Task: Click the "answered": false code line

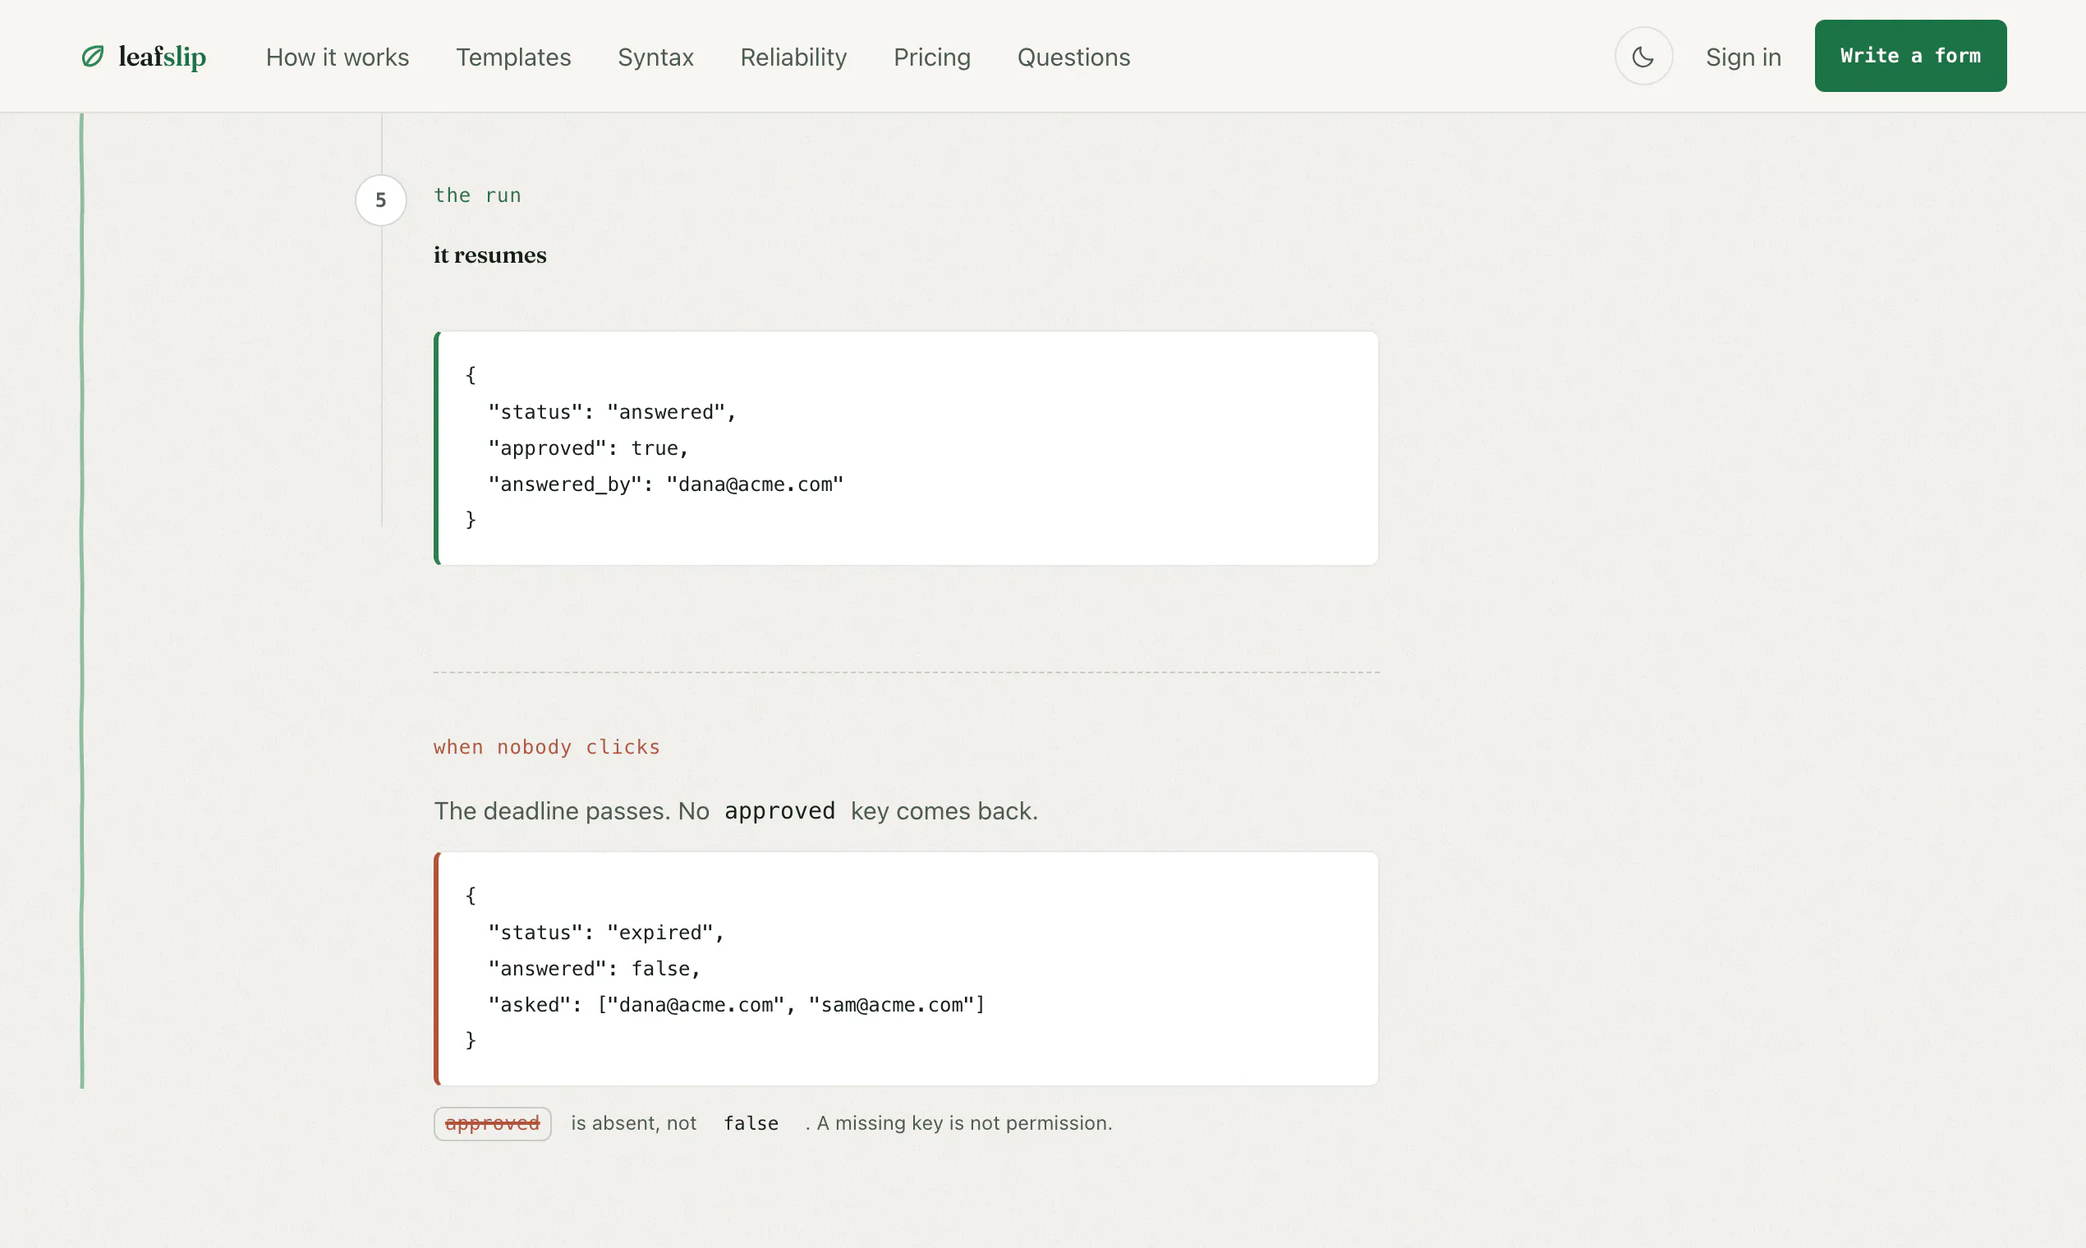Action: (x=595, y=969)
